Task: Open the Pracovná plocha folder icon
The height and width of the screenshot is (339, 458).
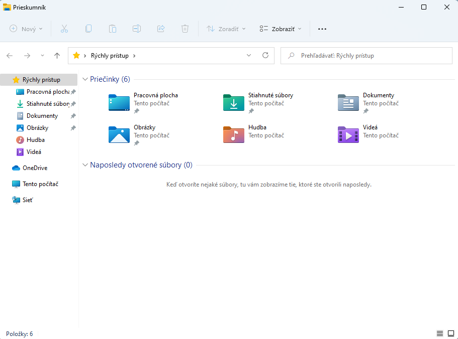Action: click(119, 102)
